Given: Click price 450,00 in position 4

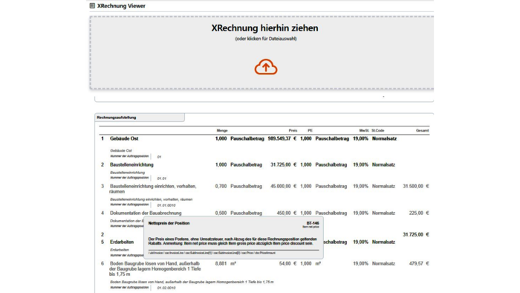Looking at the screenshot, I should tap(284, 213).
